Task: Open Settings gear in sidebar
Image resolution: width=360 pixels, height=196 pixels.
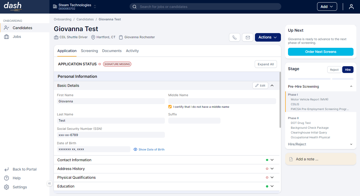Action: coord(6,187)
